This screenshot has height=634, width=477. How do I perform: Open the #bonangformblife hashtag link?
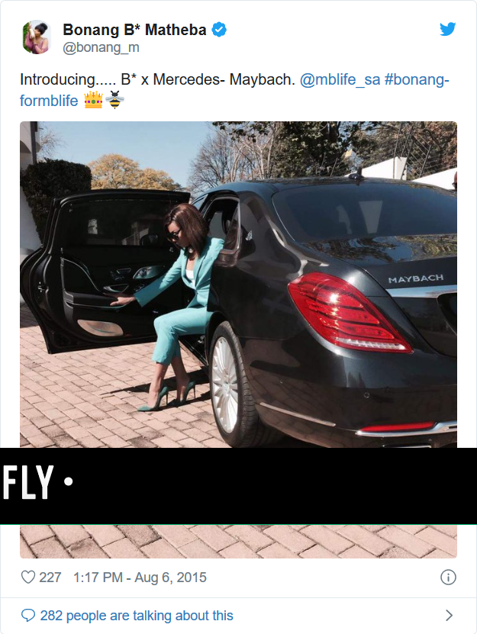pos(234,90)
